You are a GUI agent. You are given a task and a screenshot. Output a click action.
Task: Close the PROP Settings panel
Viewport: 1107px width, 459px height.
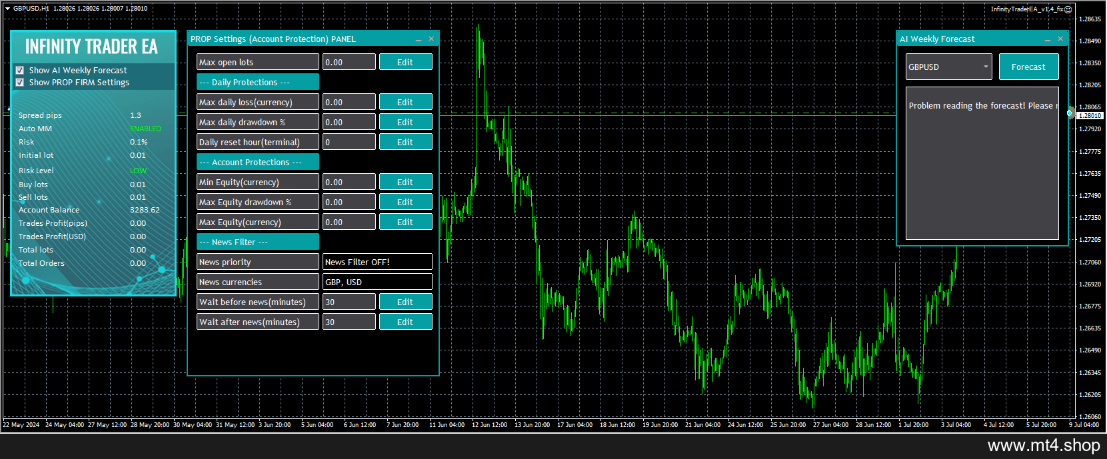point(431,39)
